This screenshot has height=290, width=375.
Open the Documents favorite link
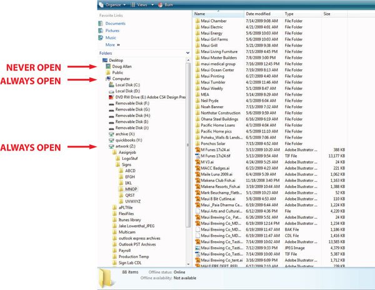[115, 23]
